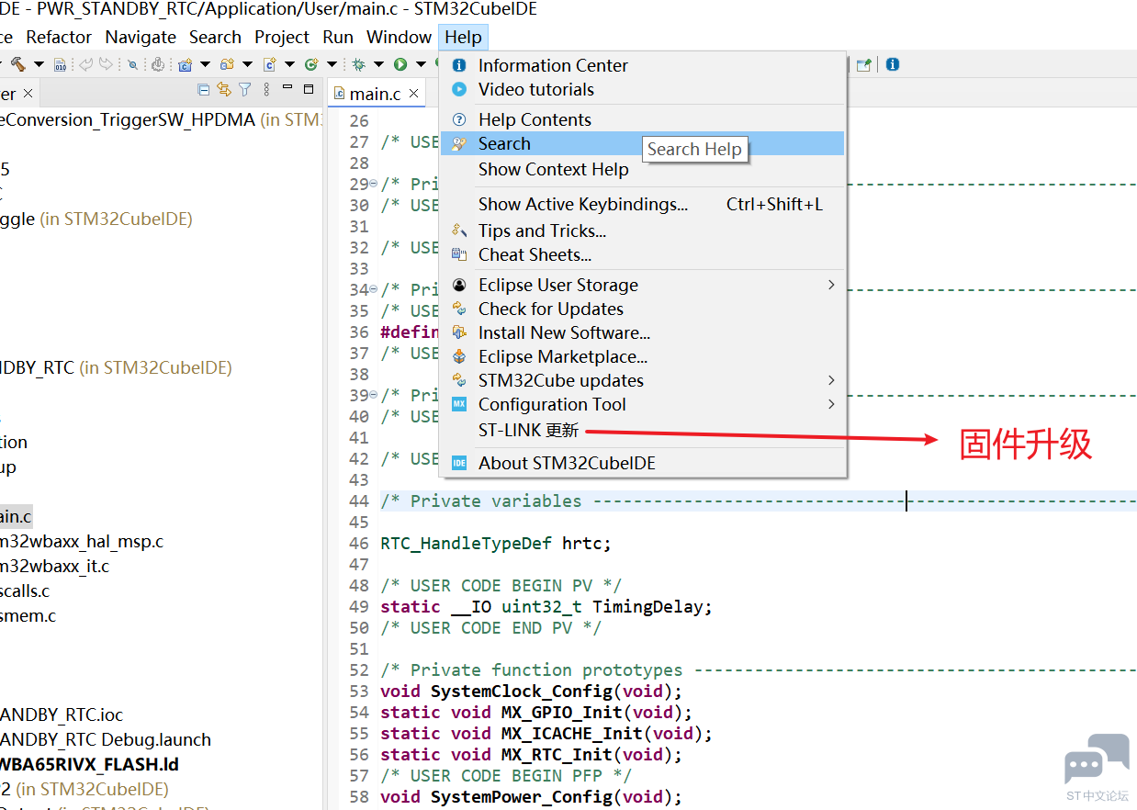The image size is (1137, 810).
Task: Open About STM32CubeIDE
Action: (x=567, y=463)
